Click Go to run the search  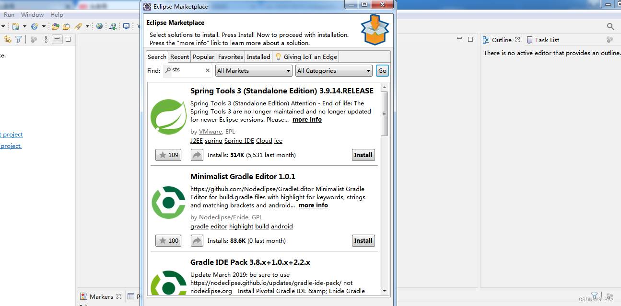pos(382,70)
